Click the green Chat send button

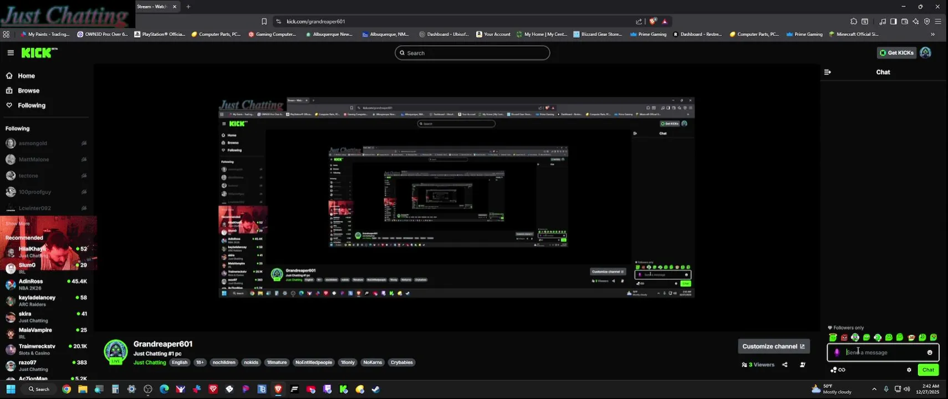pyautogui.click(x=928, y=370)
